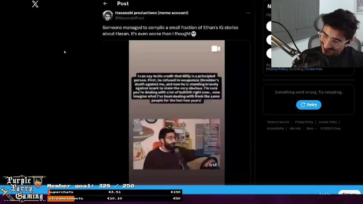Viewport: 363px width, 204px height.
Task: Open Accessibility footer link
Action: pyautogui.click(x=275, y=128)
